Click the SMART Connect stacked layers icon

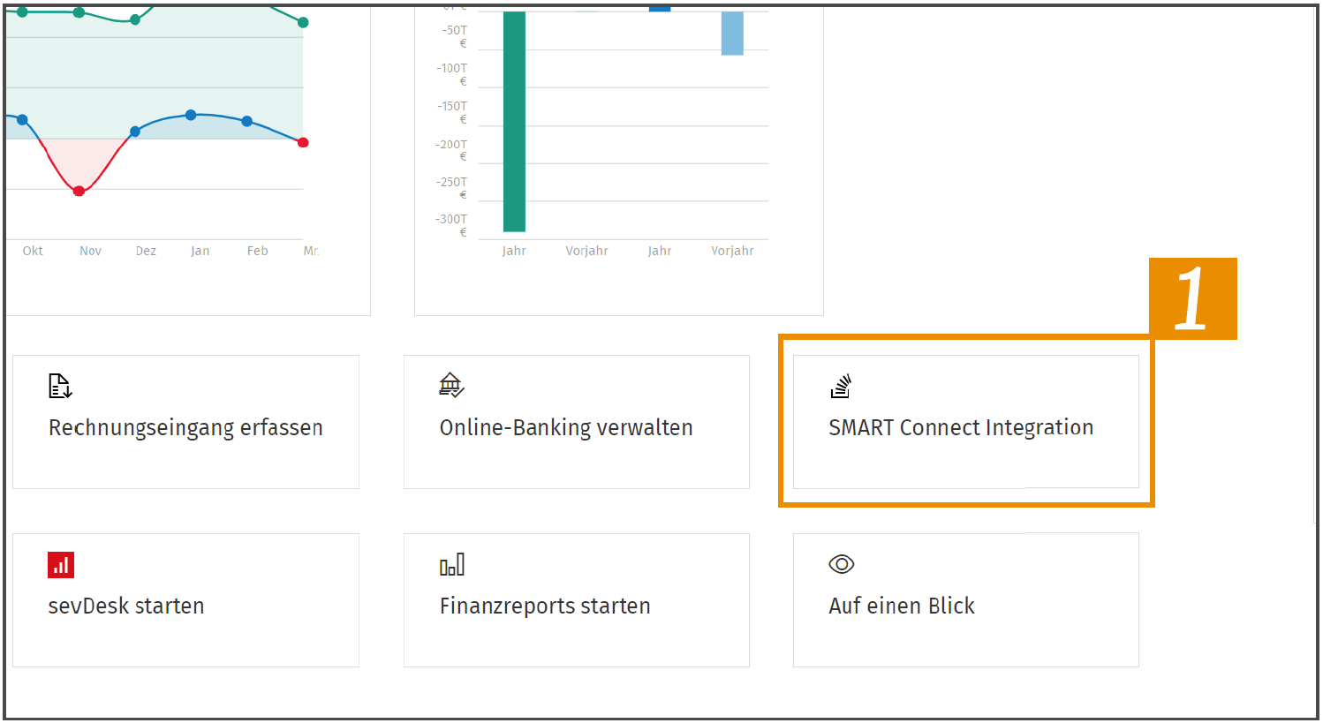pyautogui.click(x=841, y=386)
